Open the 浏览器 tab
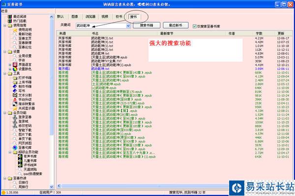 (90, 17)
